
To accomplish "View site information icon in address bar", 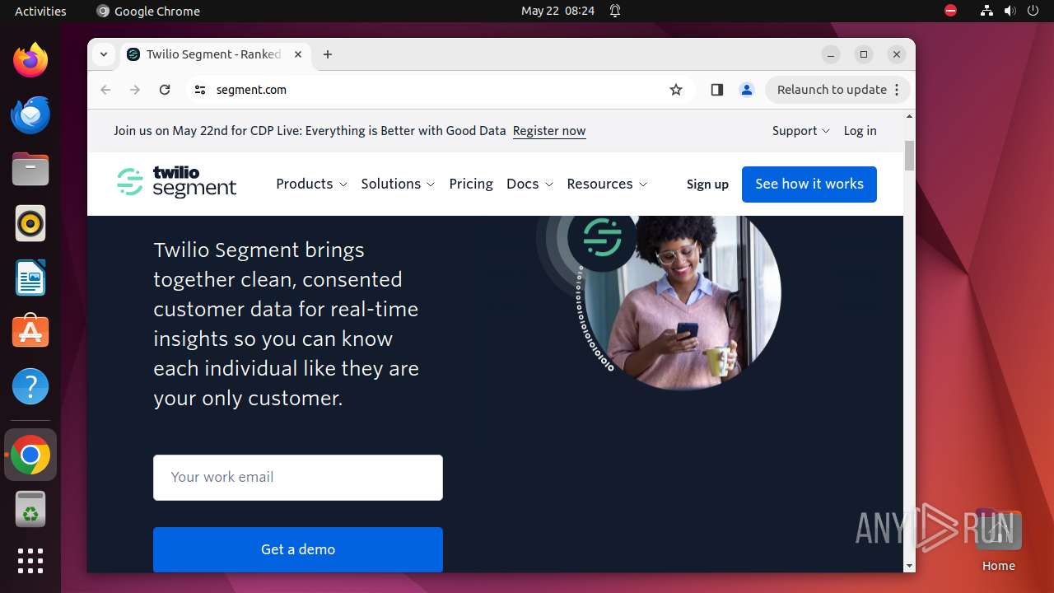I will [199, 90].
